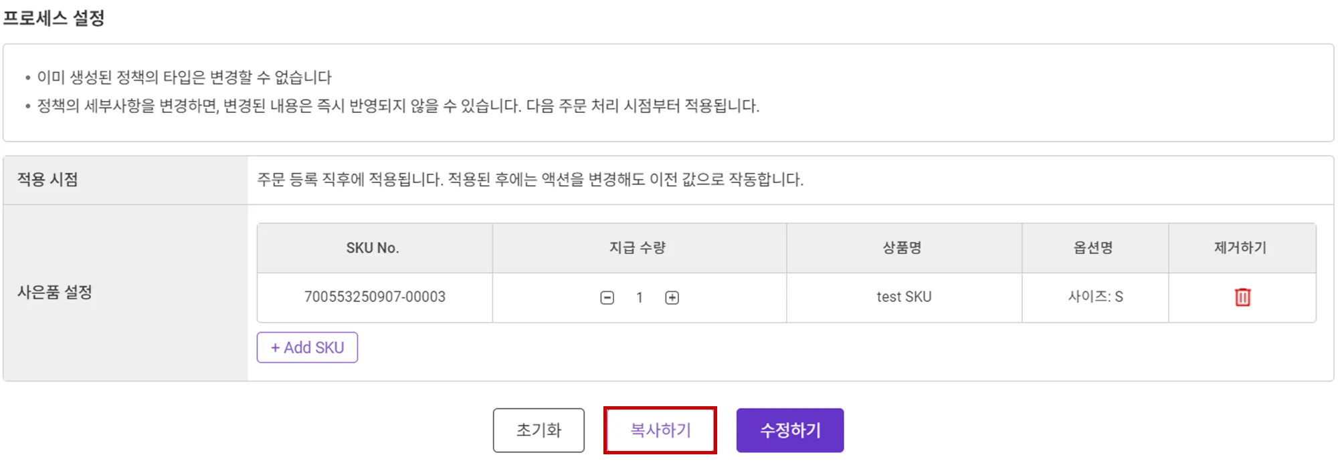This screenshot has height=465, width=1338.
Task: Click the 복사하기 copy button
Action: pyautogui.click(x=660, y=430)
